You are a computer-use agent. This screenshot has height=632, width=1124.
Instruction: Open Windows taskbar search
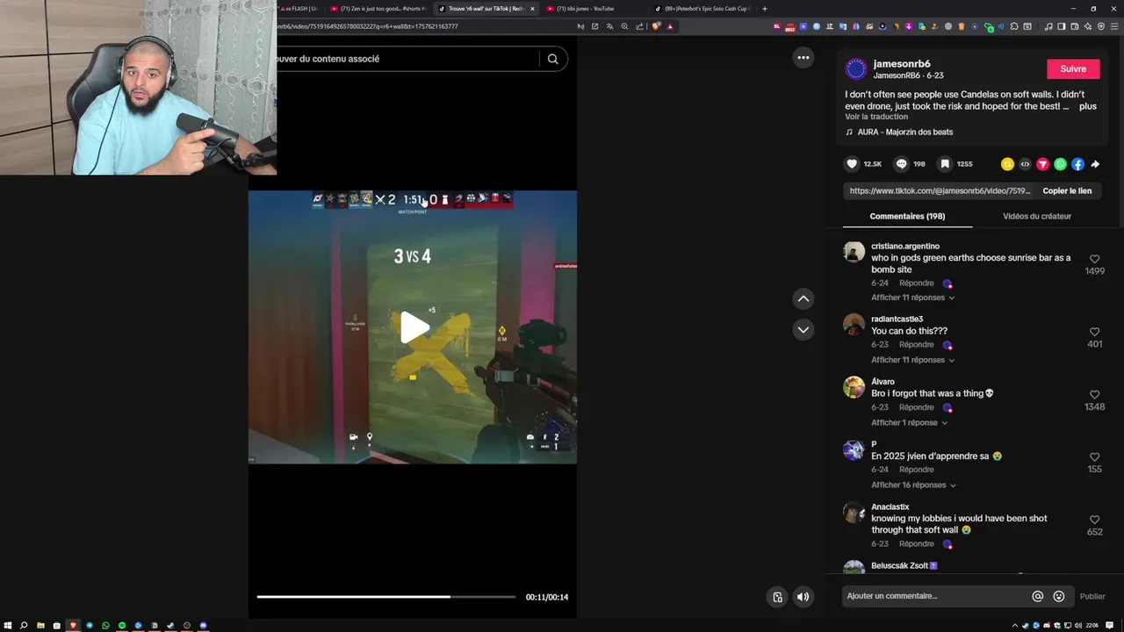click(24, 626)
